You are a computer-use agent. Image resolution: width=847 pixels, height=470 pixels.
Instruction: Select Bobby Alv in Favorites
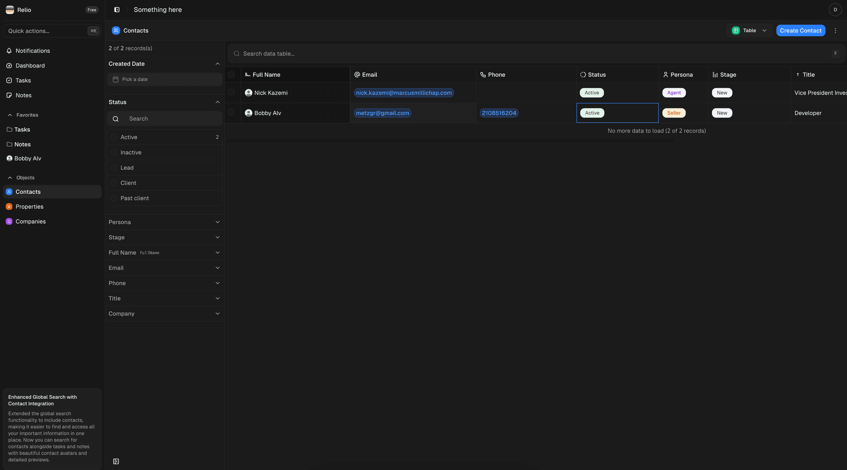coord(28,158)
